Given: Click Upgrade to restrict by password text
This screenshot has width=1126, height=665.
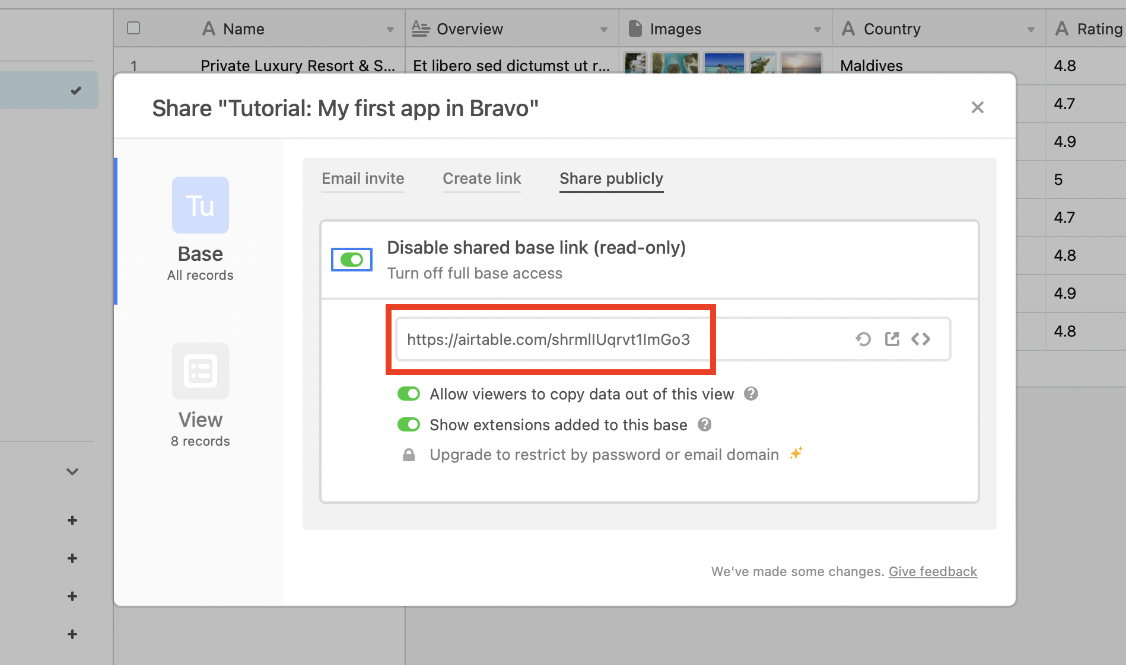Looking at the screenshot, I should tap(604, 455).
